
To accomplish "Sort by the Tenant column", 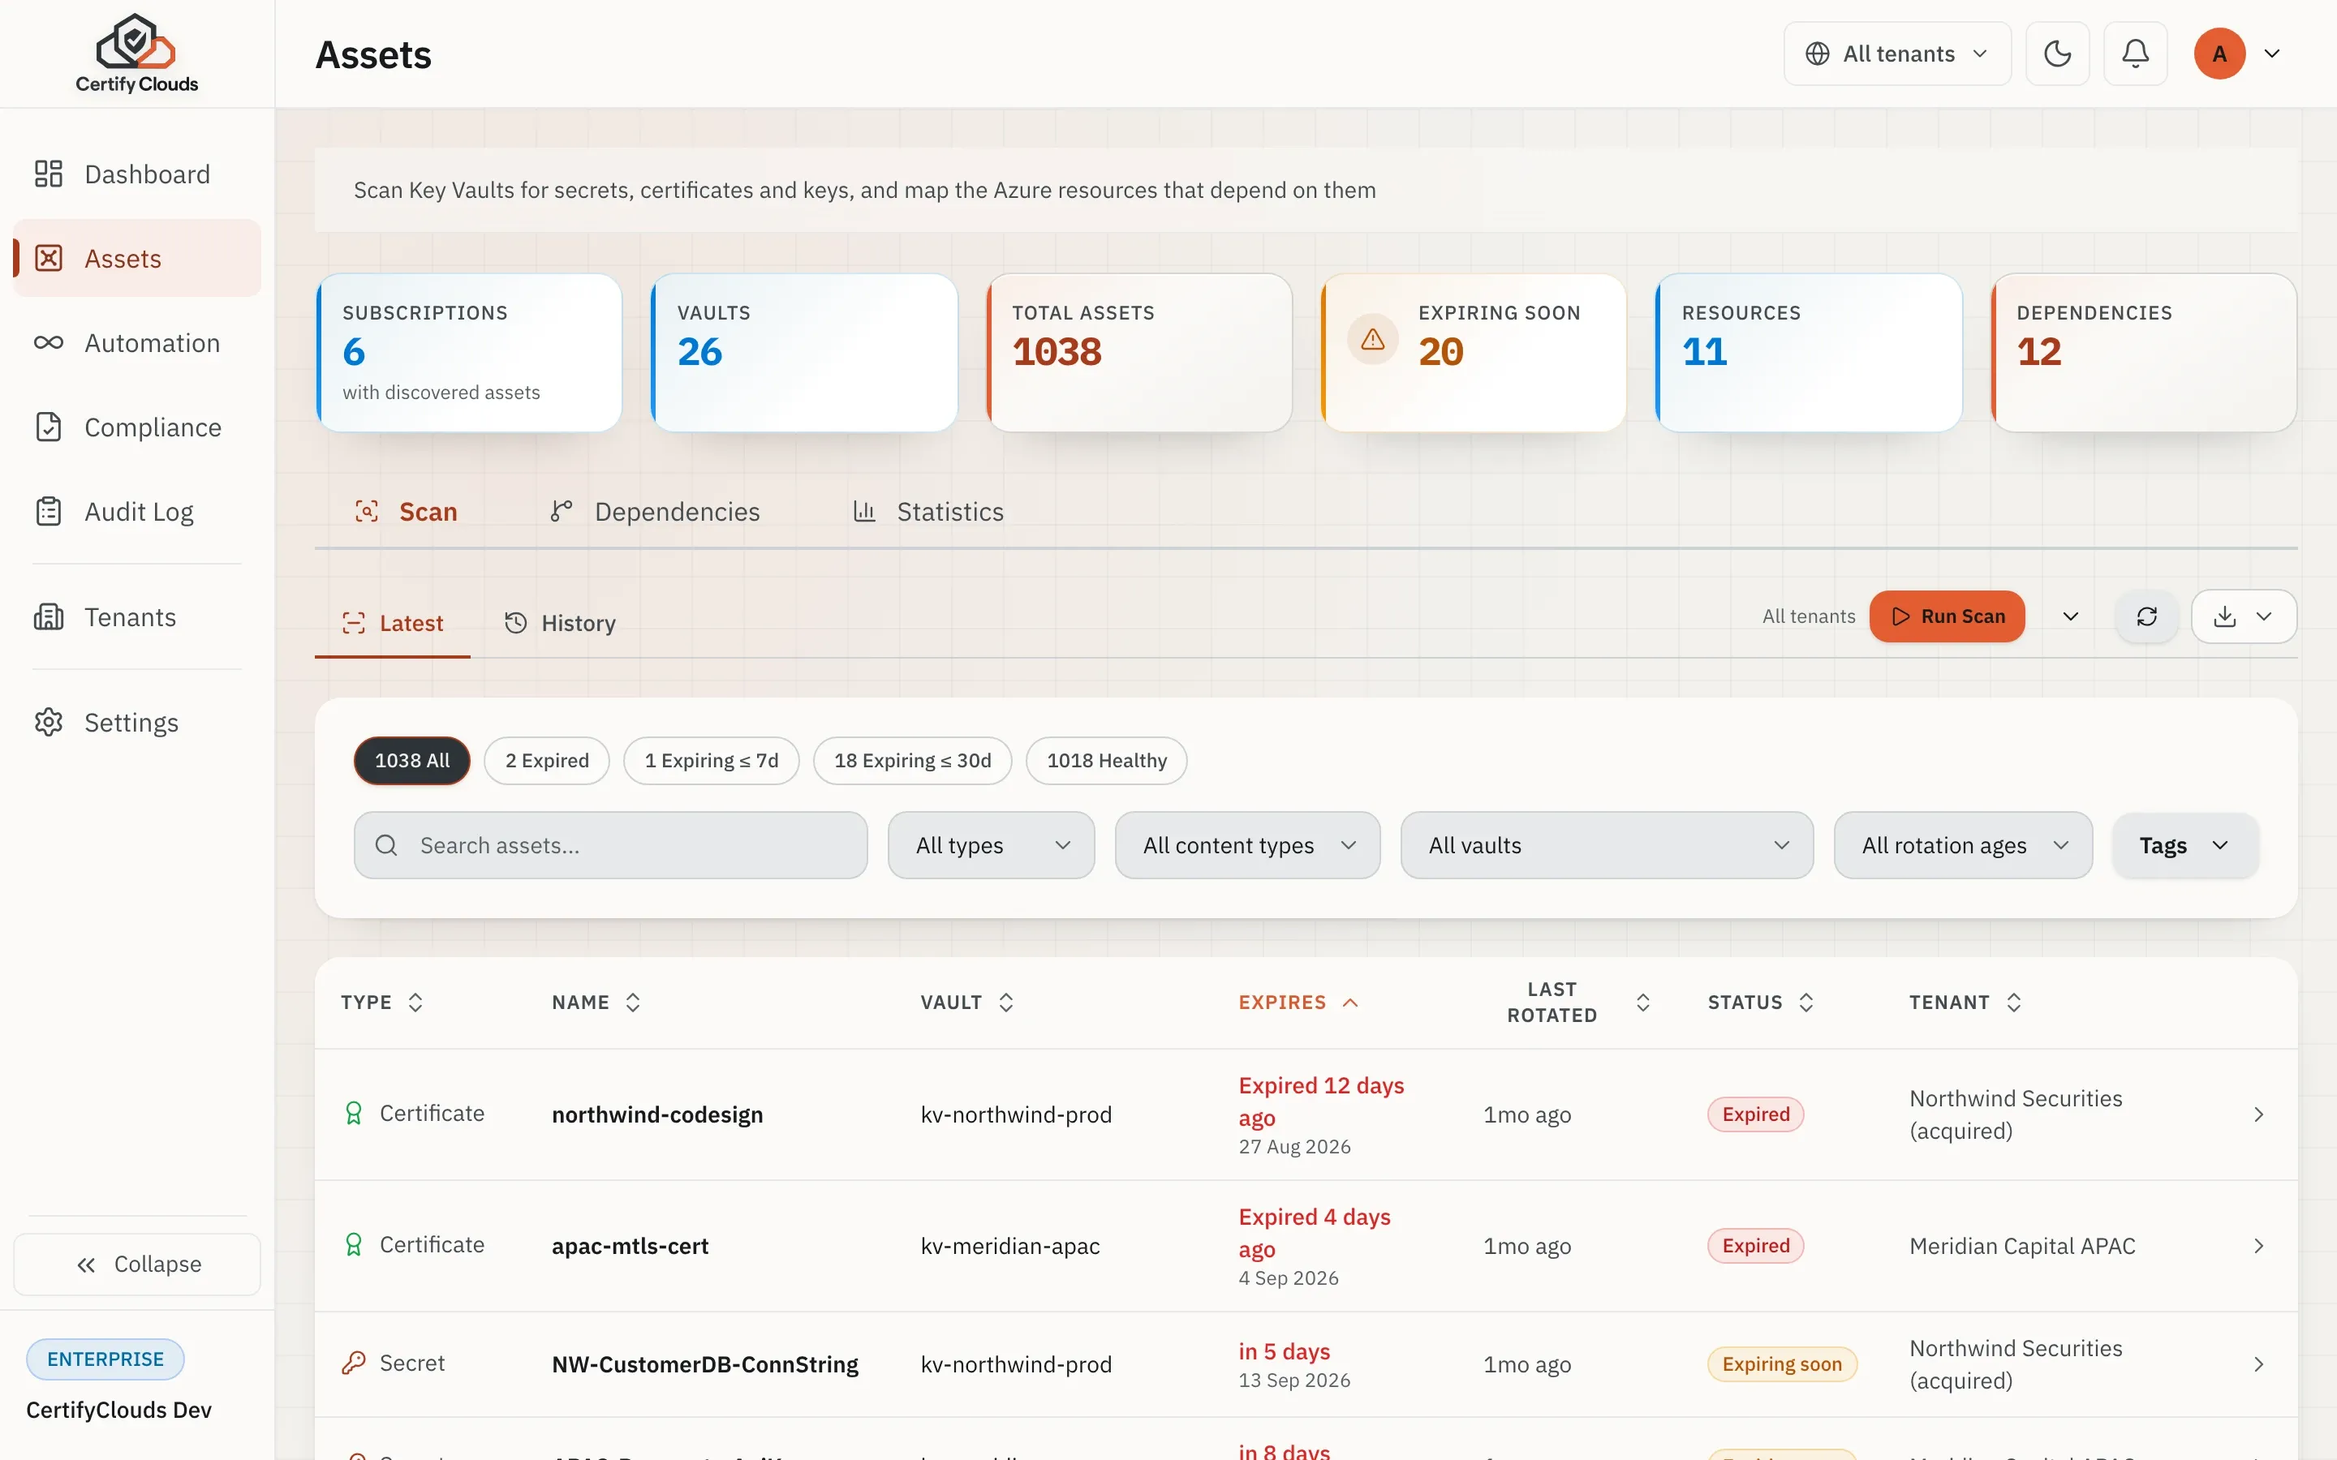I will click(x=1965, y=1003).
